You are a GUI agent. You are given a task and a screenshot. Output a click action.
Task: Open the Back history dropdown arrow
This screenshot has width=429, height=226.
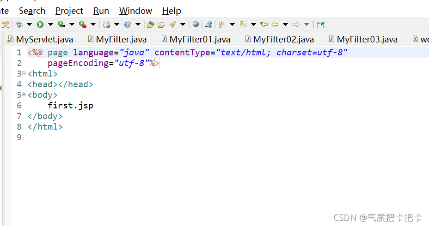(285, 24)
